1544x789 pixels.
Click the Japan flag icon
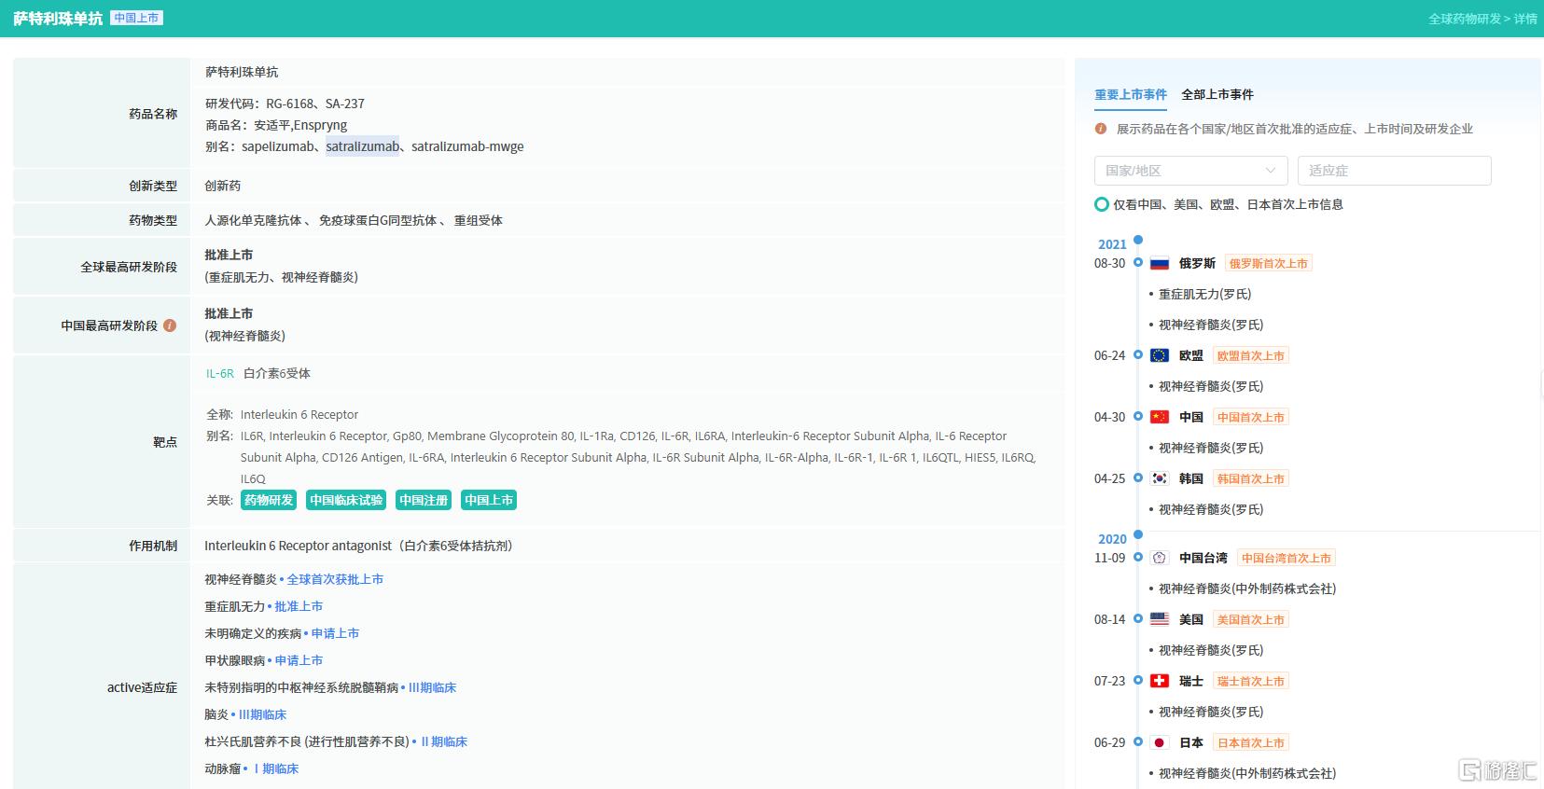coord(1159,742)
